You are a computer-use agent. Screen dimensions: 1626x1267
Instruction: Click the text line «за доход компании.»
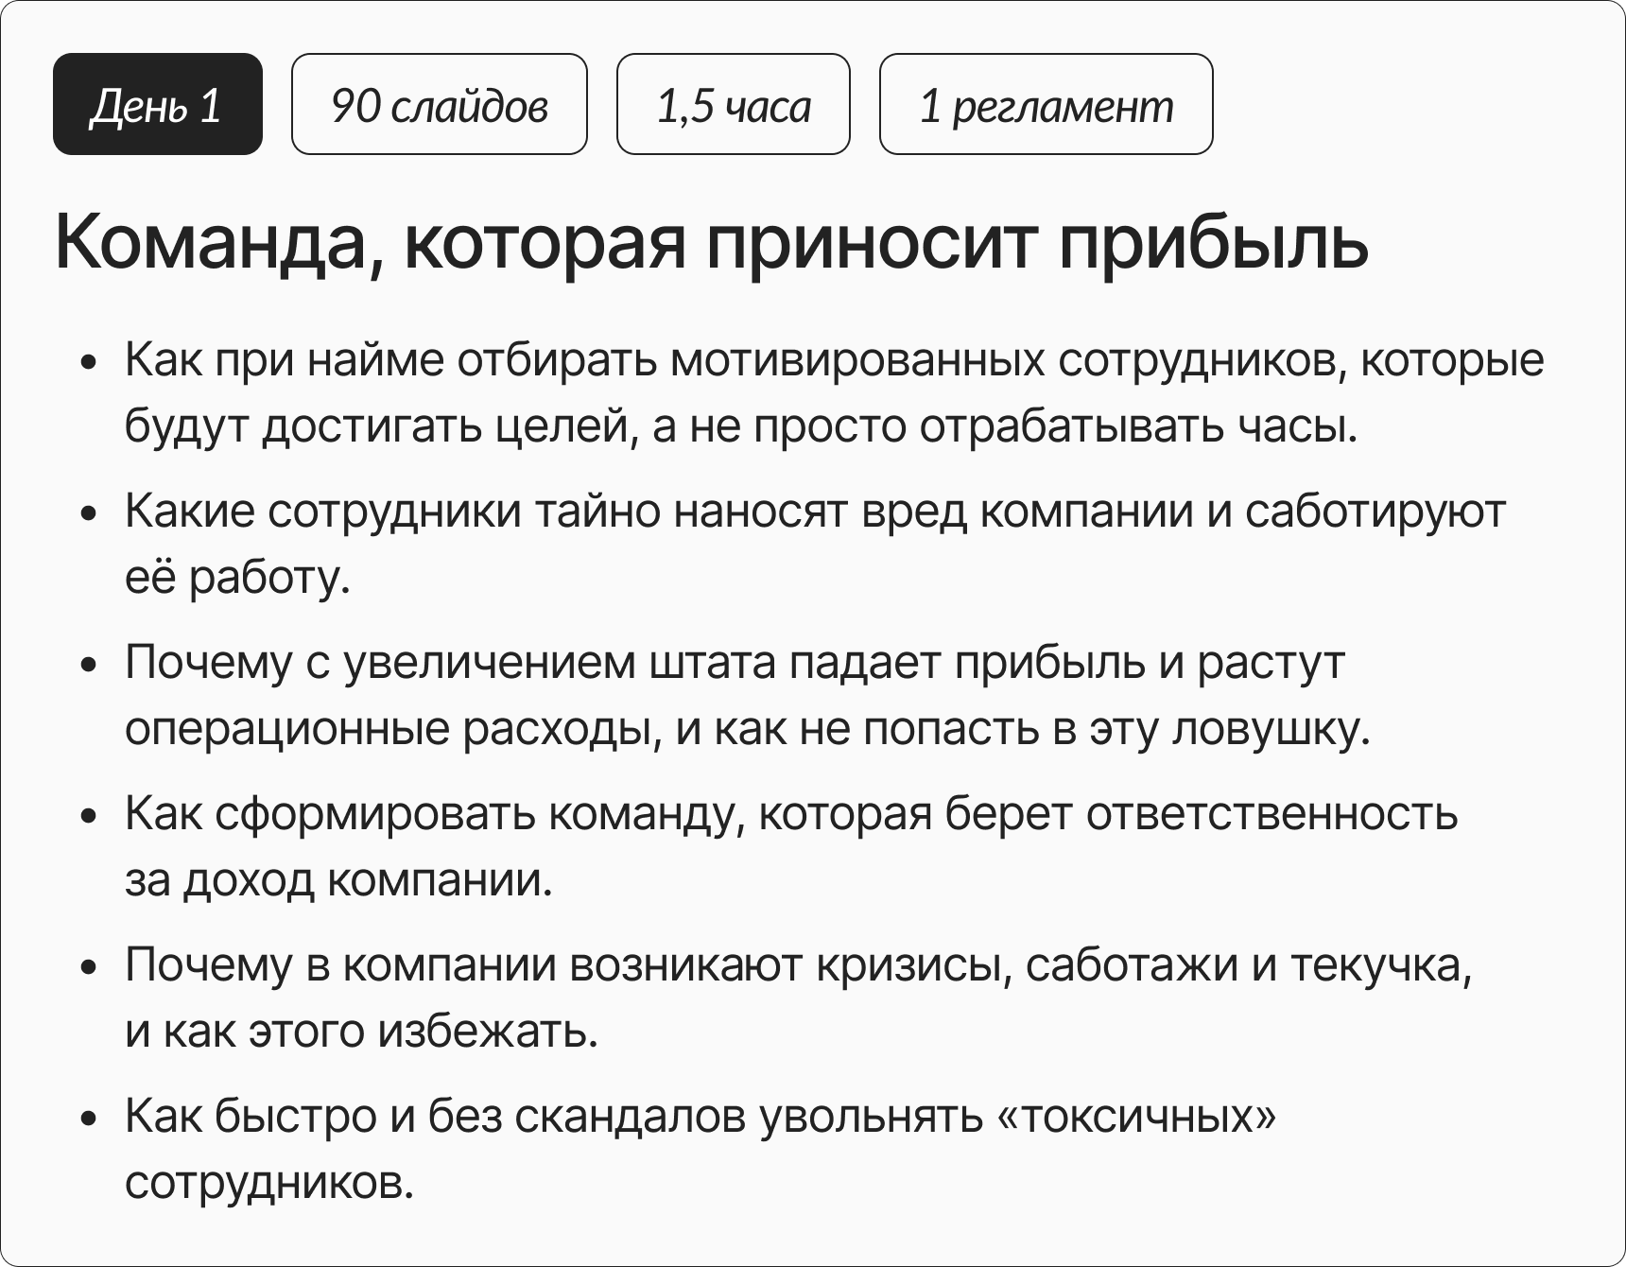(337, 880)
